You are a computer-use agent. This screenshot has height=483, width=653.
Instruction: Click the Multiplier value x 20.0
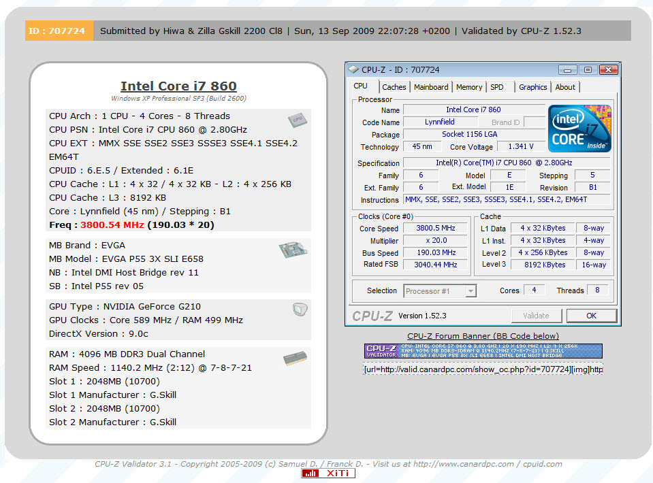click(x=436, y=240)
